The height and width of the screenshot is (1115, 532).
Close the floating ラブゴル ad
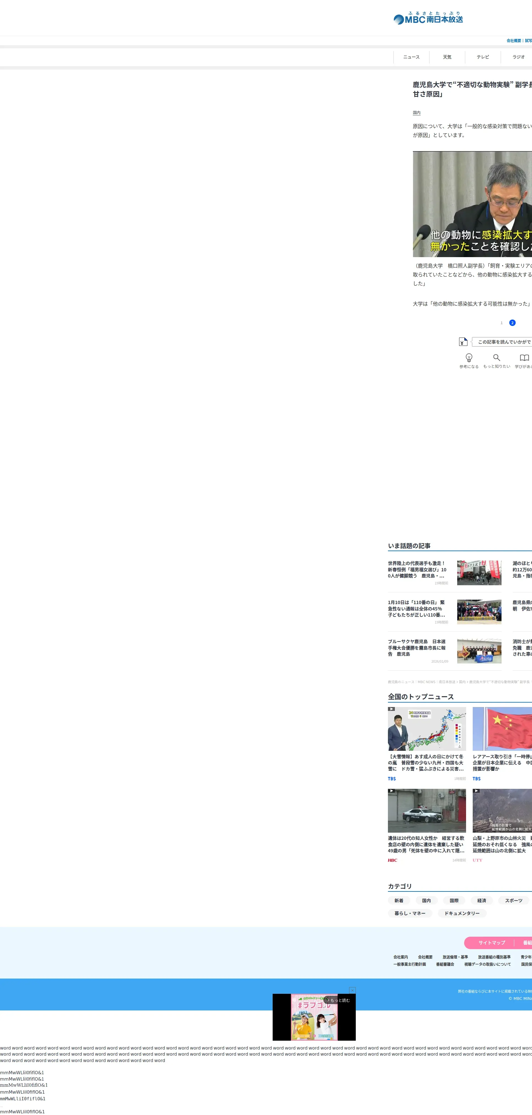[352, 990]
